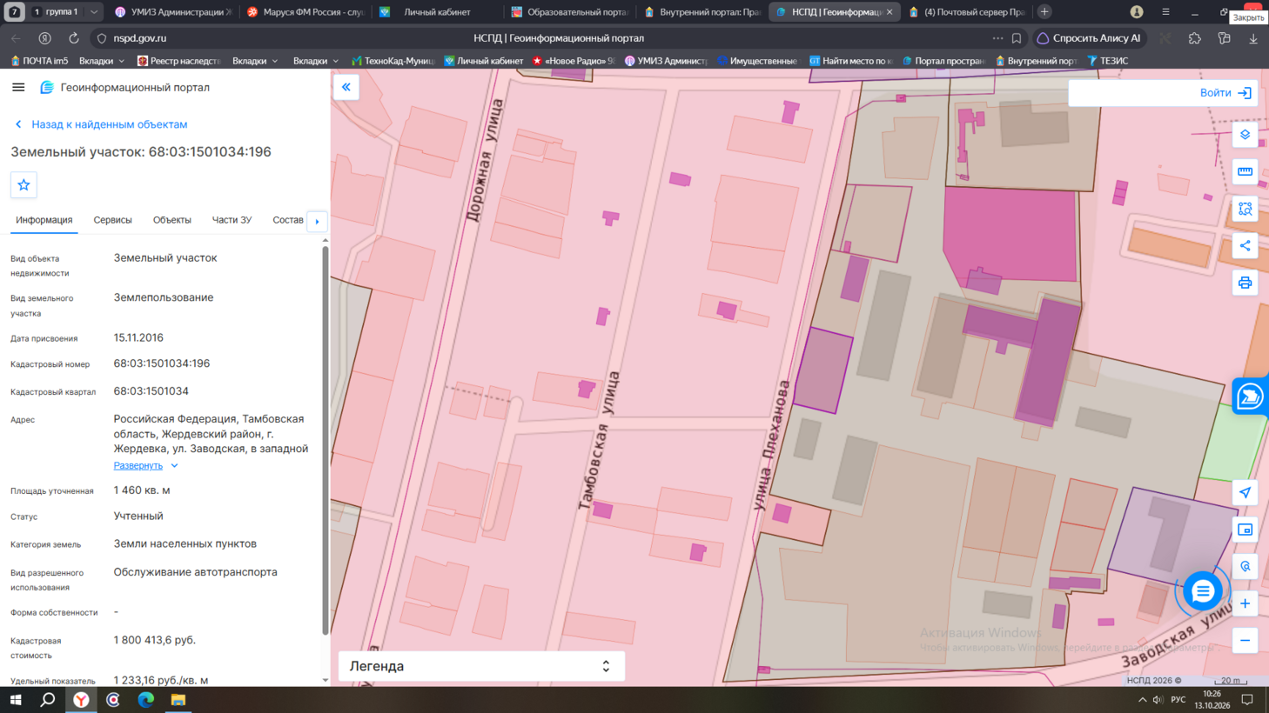This screenshot has height=713, width=1269.
Task: Open the map overview window tool
Action: click(1245, 530)
